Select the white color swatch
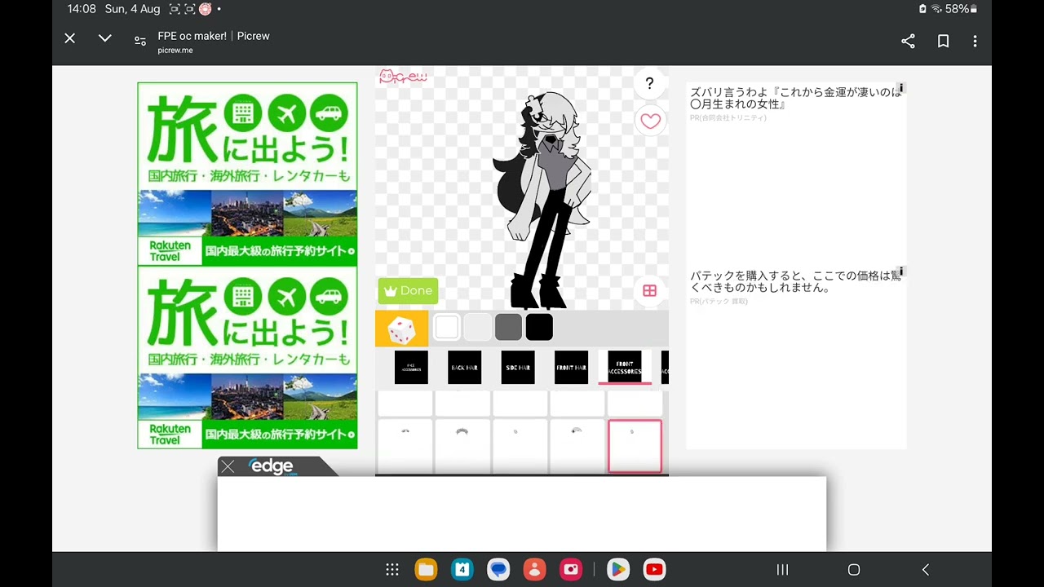 447,328
